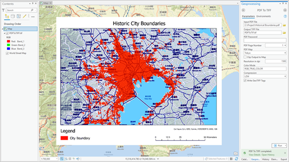Open catalog view icon at map corner

pos(236,154)
